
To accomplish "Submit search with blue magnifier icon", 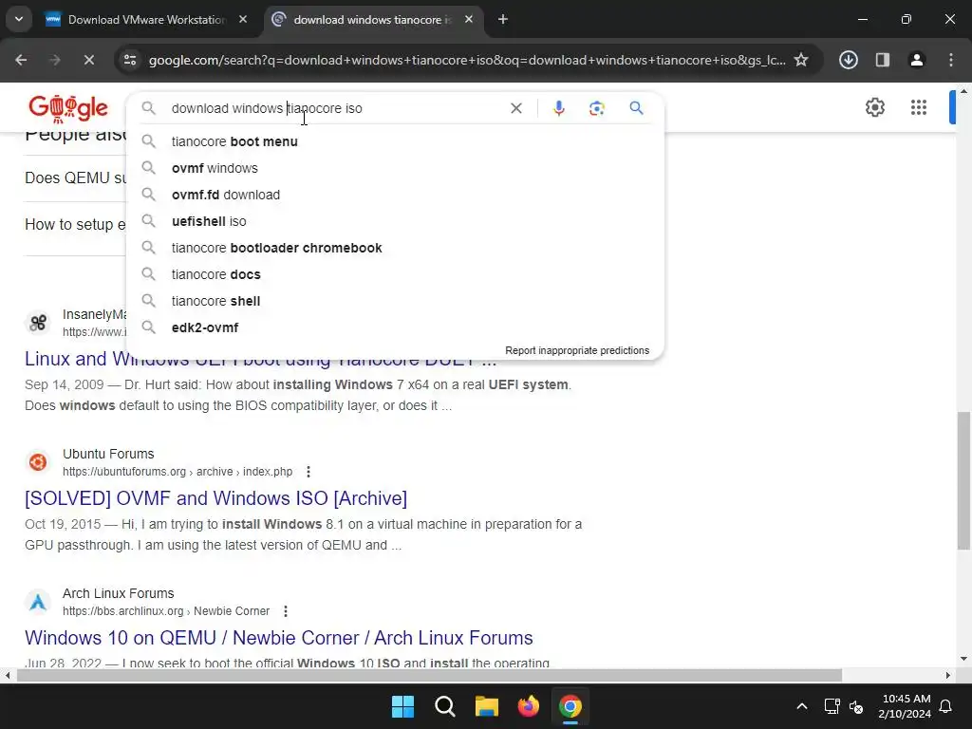I will (636, 108).
